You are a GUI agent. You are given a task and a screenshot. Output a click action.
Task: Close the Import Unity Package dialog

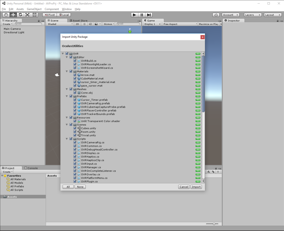coord(202,37)
